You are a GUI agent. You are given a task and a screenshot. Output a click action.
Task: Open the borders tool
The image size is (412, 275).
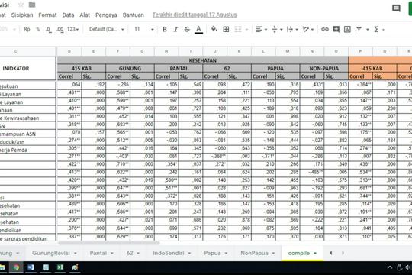(x=226, y=29)
